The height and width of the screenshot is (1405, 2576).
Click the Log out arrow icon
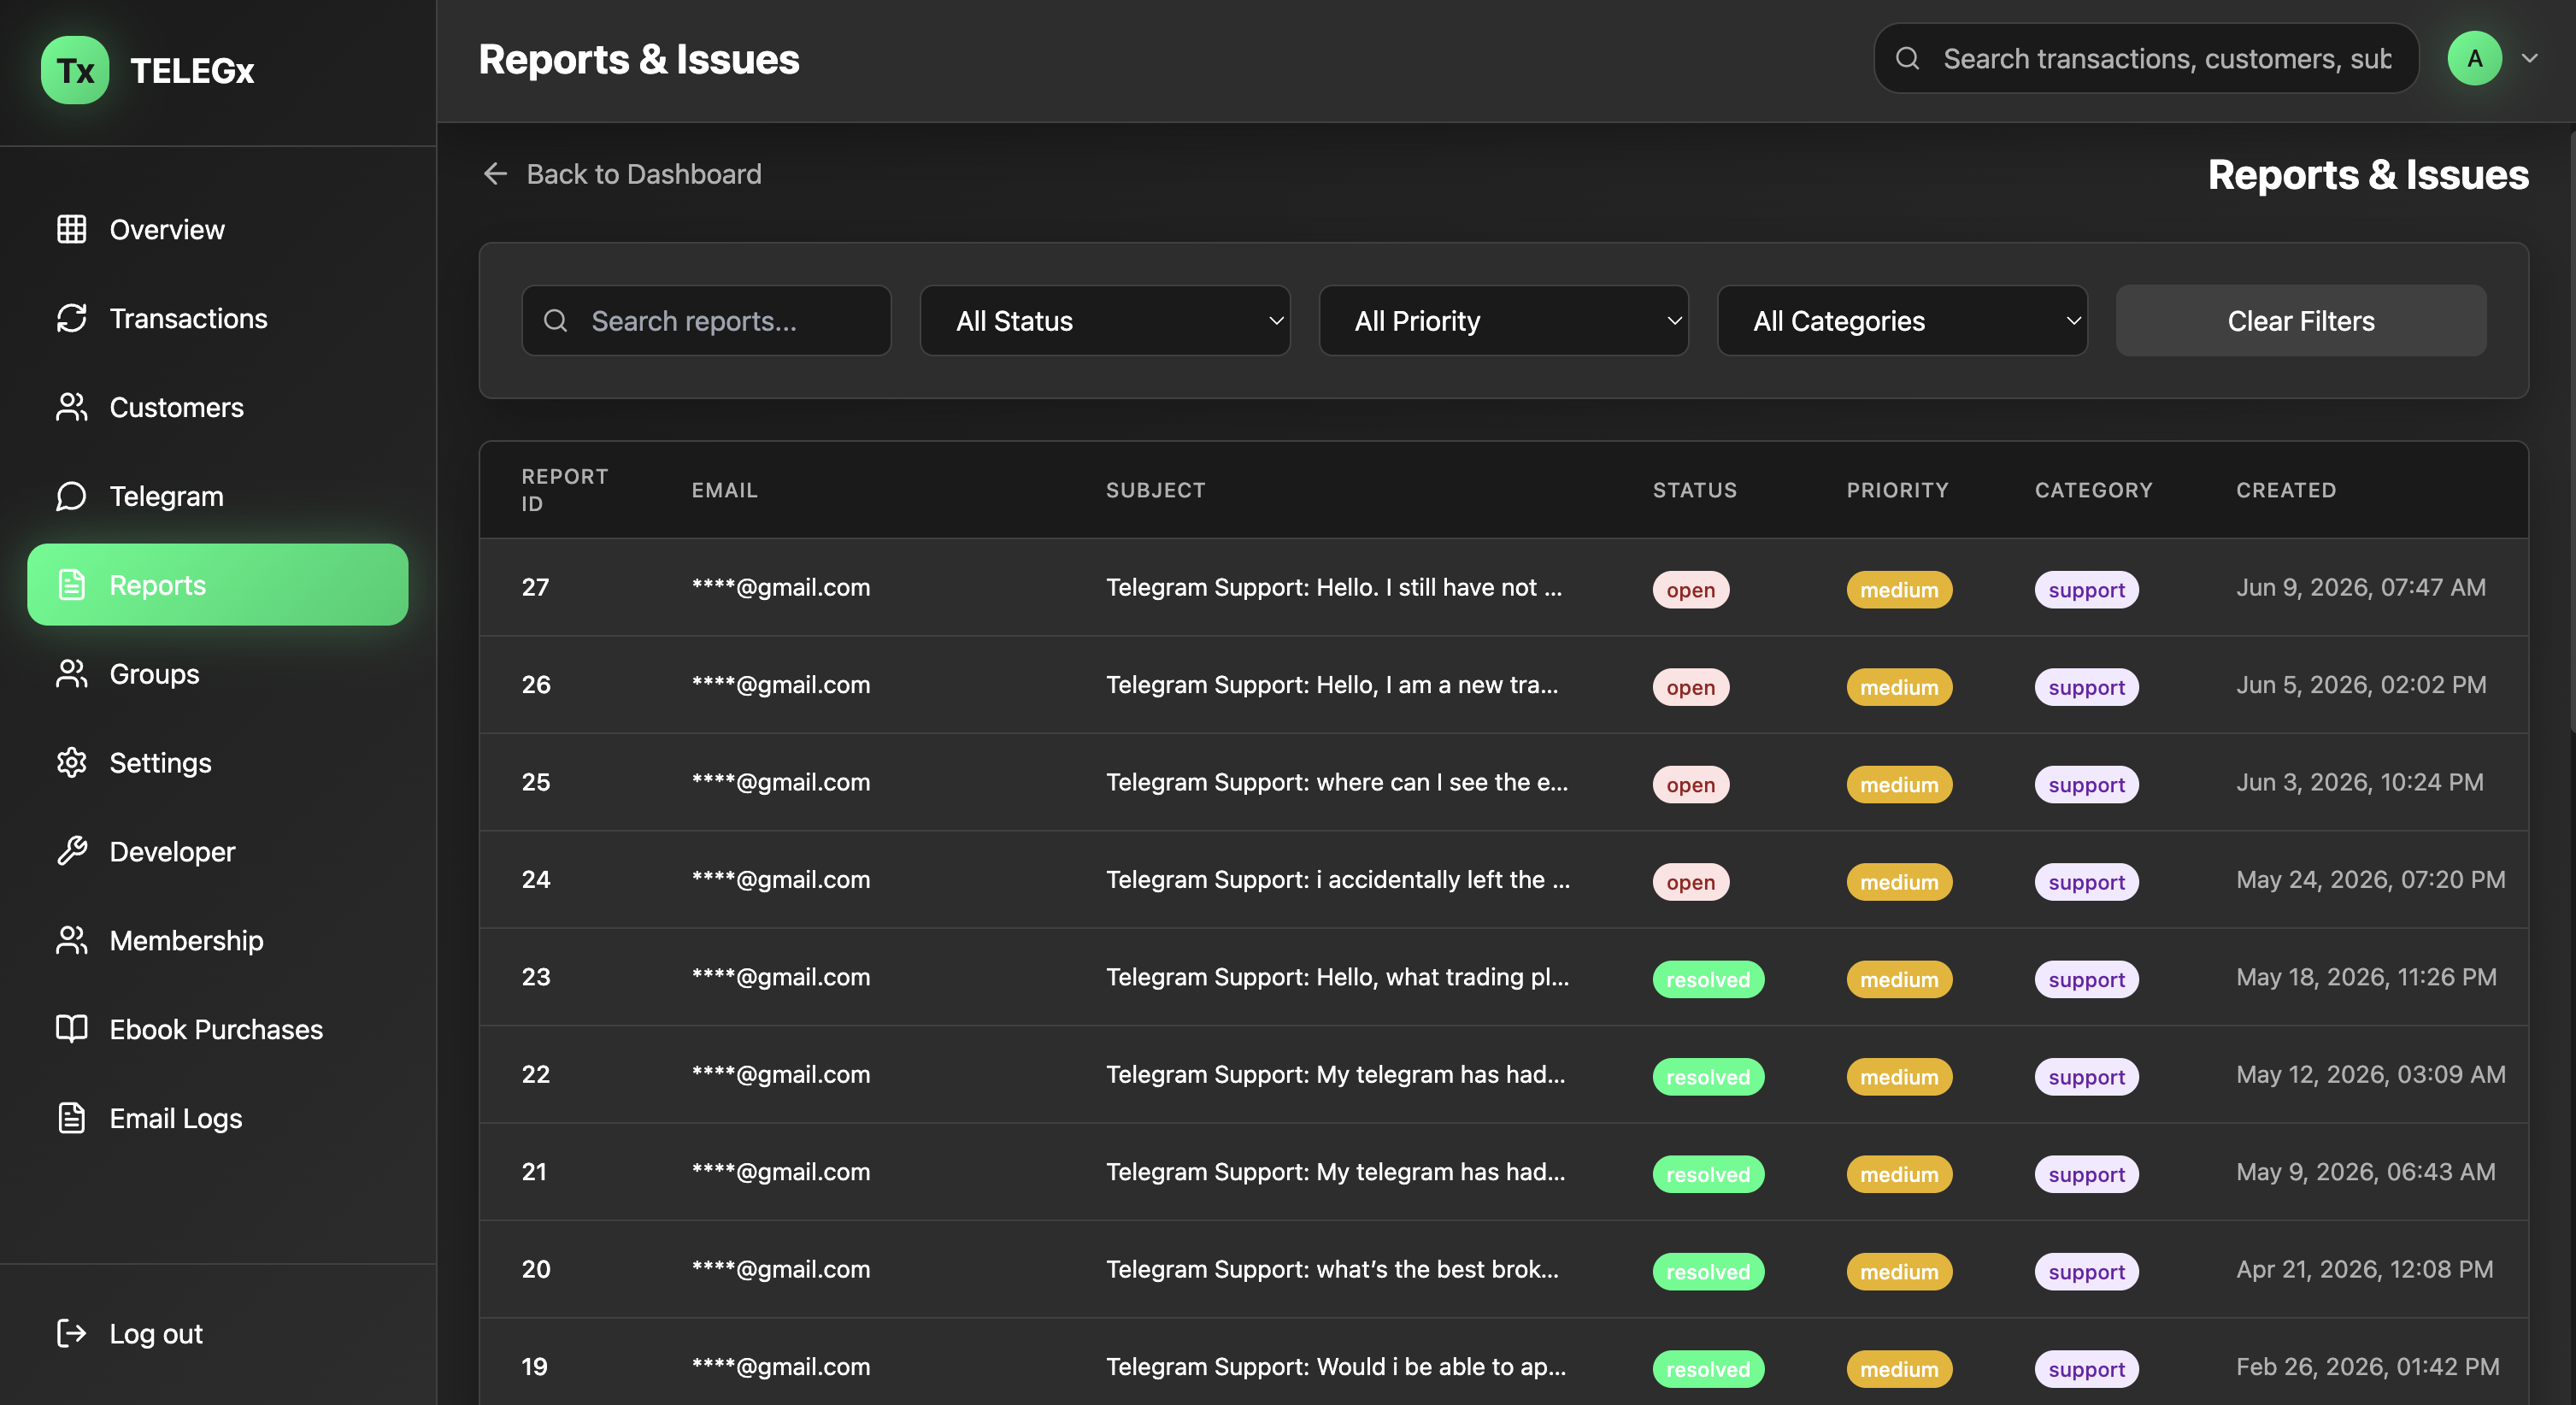(x=71, y=1333)
